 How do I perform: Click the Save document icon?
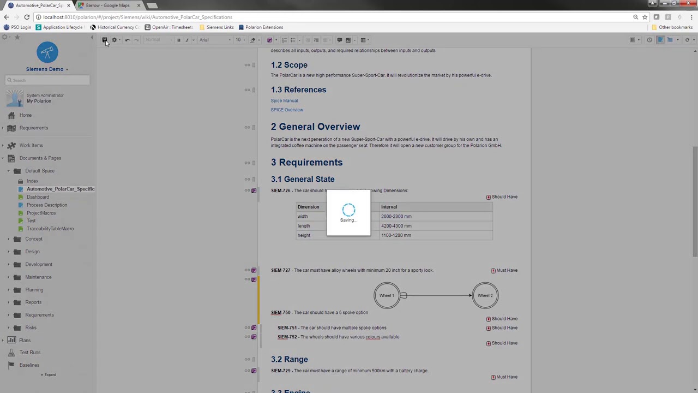pyautogui.click(x=105, y=40)
